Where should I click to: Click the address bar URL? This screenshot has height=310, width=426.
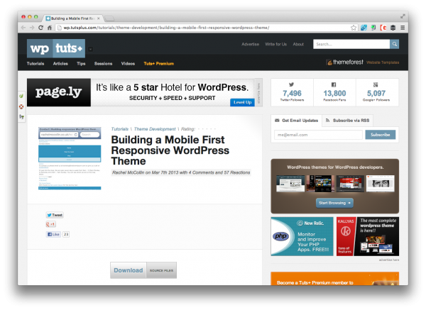click(x=166, y=28)
